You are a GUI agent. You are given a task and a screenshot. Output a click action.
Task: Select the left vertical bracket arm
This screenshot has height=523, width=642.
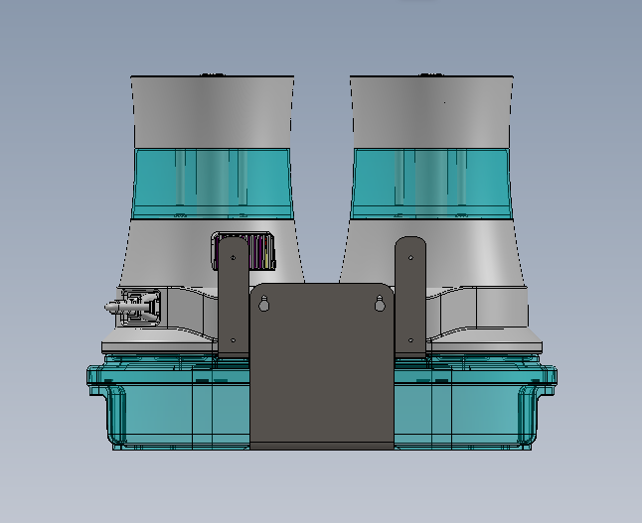point(233,298)
